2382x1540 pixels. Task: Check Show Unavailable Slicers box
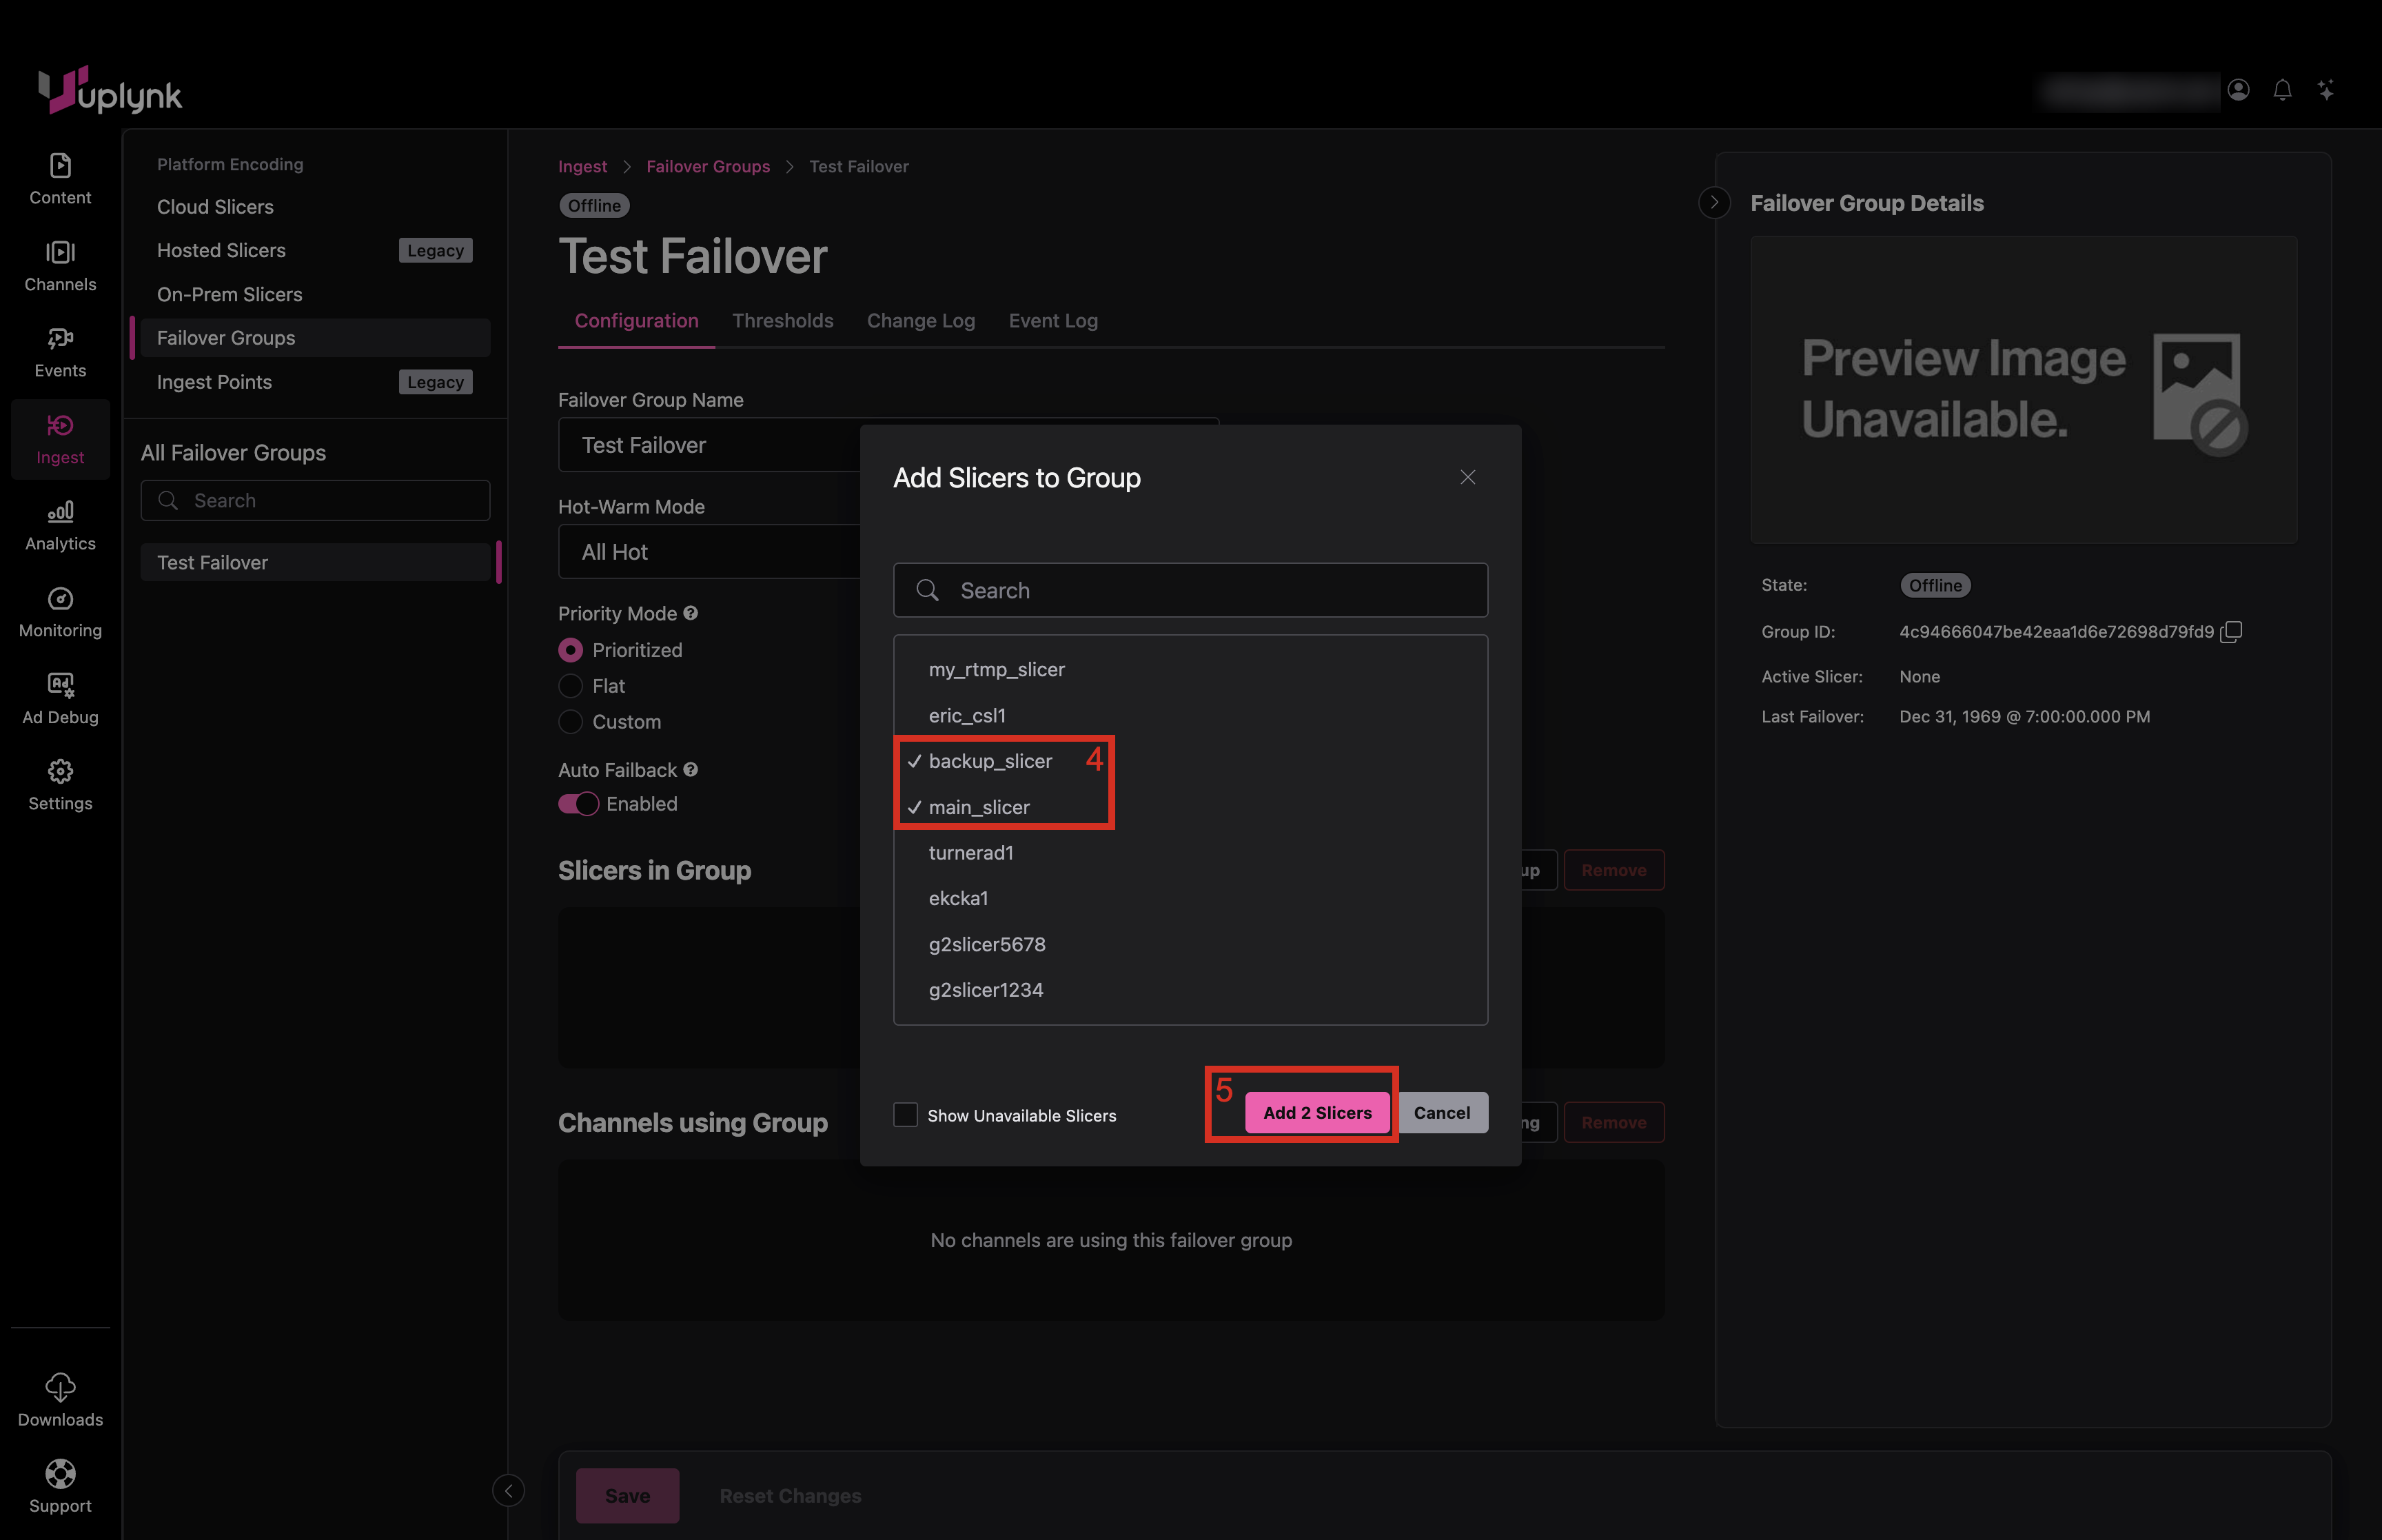click(906, 1115)
